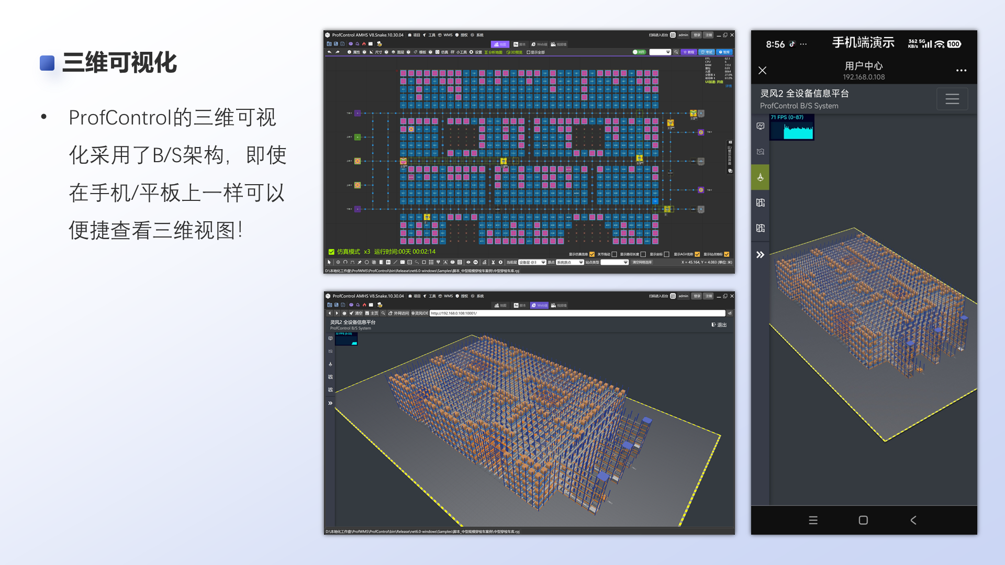Click the save icon in top window toolbar
This screenshot has height=565, width=1005.
tap(336, 44)
